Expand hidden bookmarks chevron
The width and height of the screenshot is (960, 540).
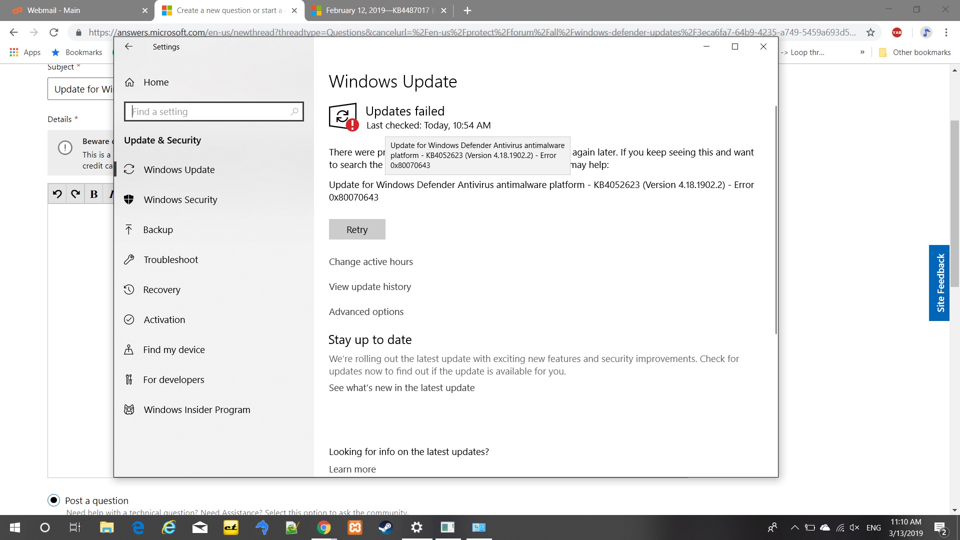(x=862, y=52)
